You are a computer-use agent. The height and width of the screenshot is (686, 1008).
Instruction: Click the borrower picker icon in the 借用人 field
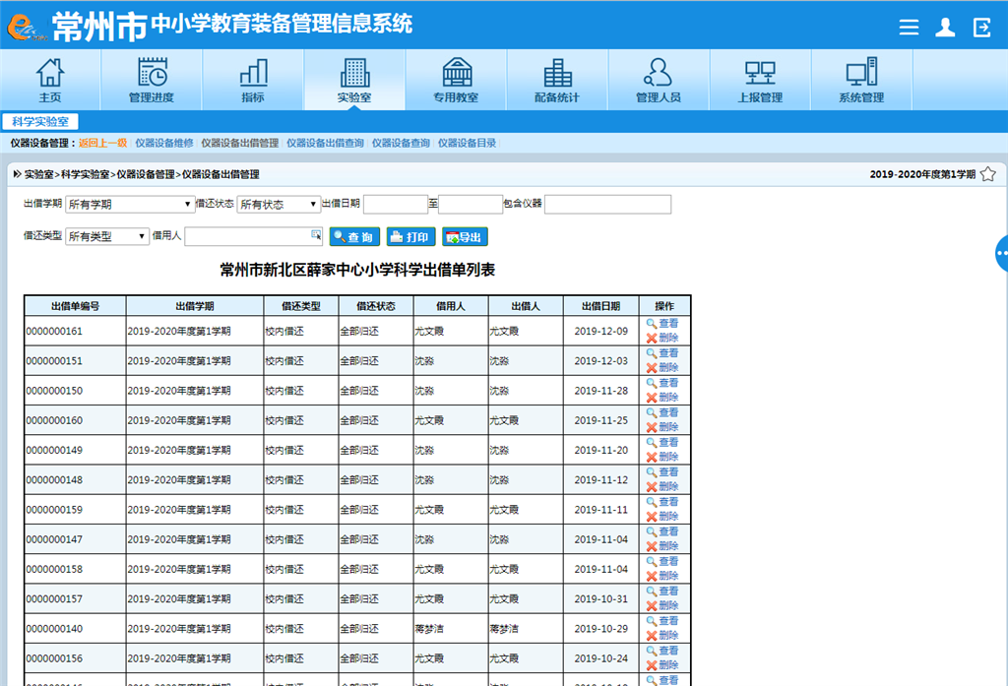point(316,235)
